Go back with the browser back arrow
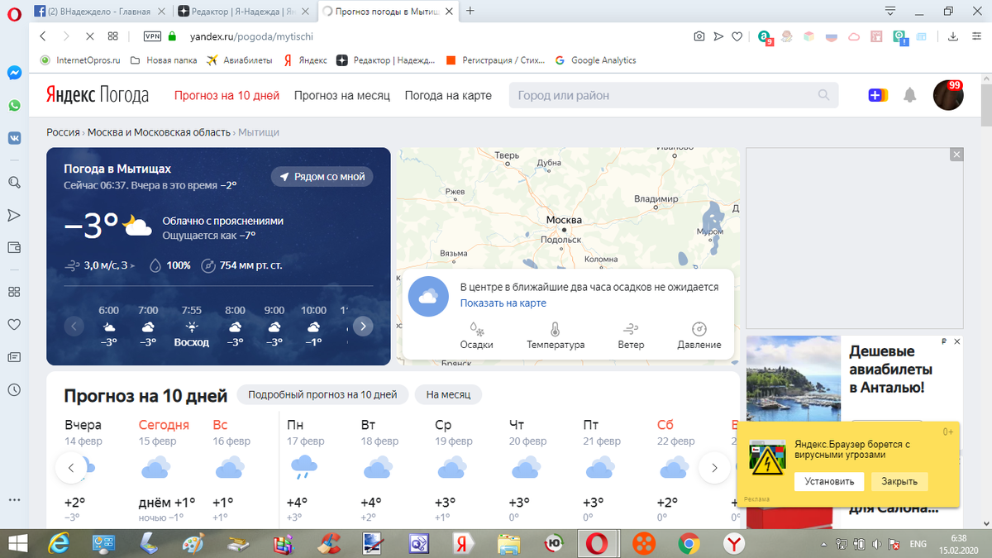The width and height of the screenshot is (992, 558). click(43, 36)
